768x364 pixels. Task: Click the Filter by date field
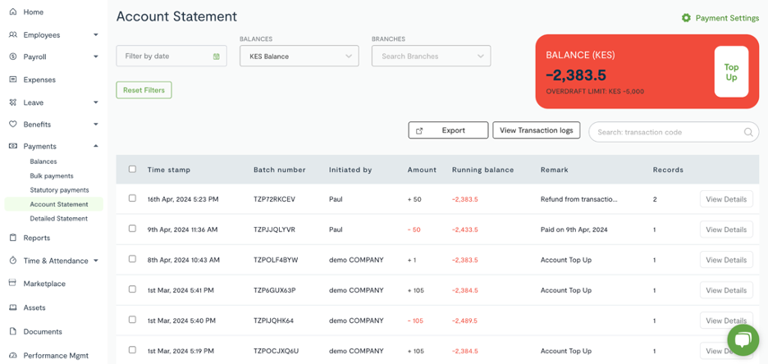171,57
